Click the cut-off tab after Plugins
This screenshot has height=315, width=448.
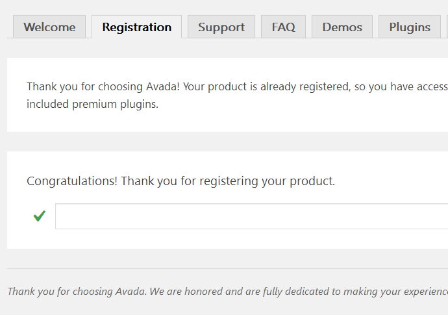(445, 27)
